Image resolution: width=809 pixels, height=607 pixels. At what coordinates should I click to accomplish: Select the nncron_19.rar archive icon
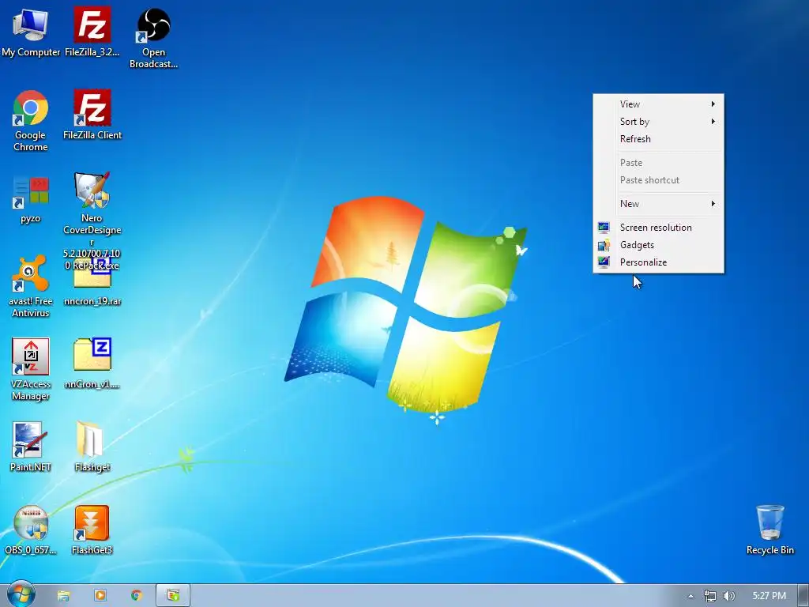point(92,279)
